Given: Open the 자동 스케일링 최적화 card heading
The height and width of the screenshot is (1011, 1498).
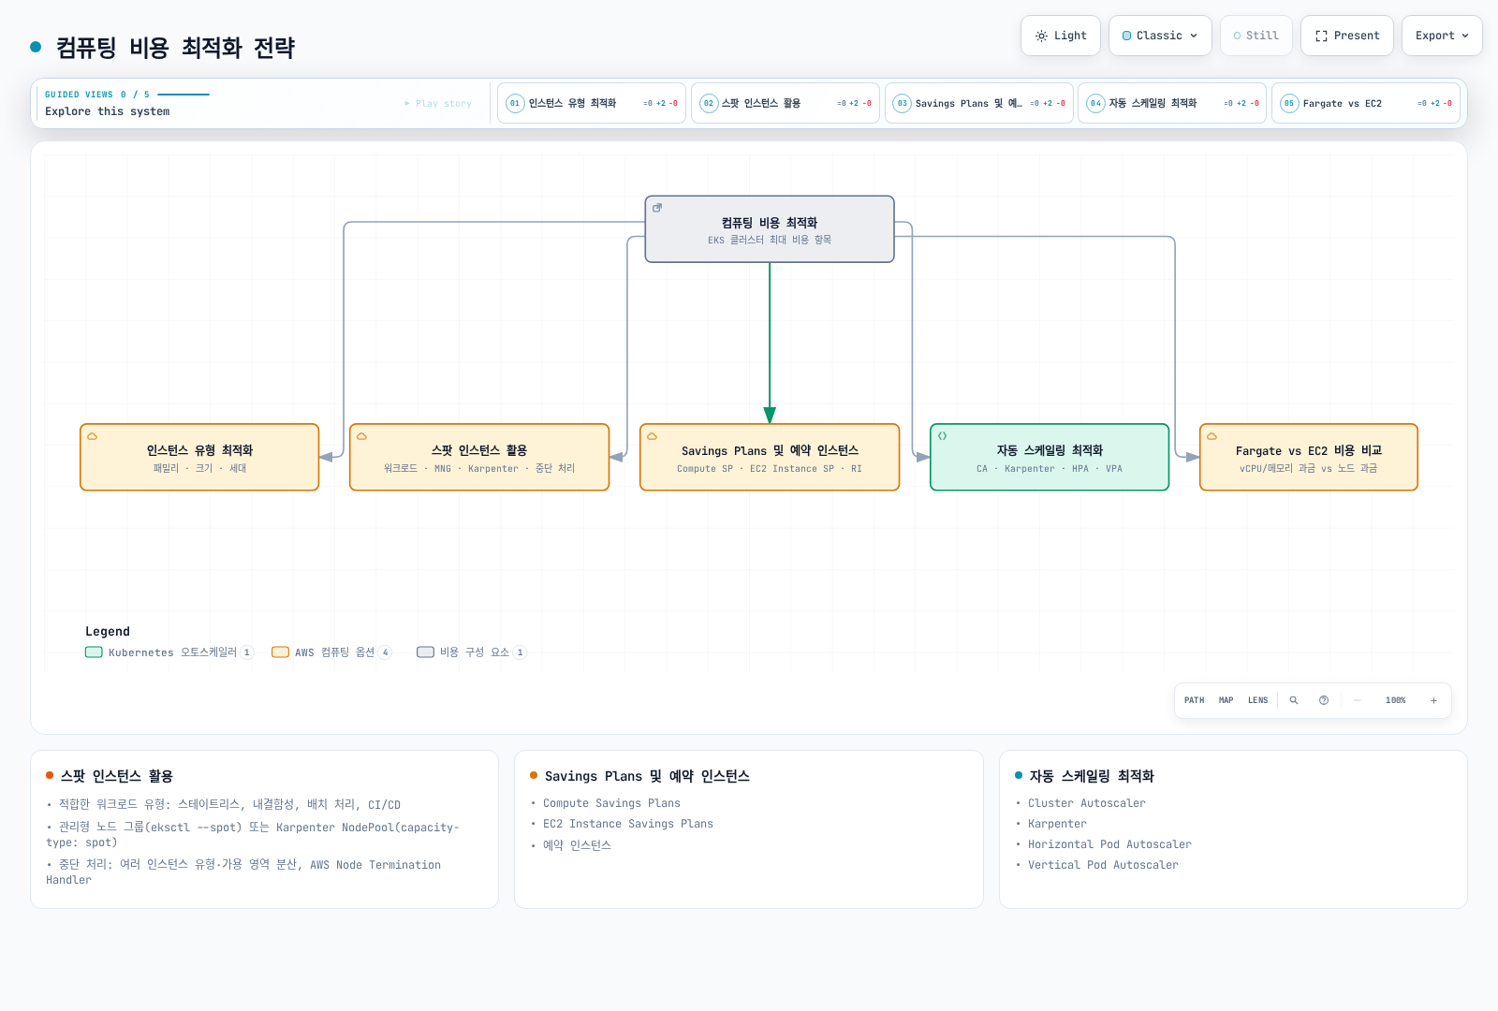Looking at the screenshot, I should coord(1091,776).
